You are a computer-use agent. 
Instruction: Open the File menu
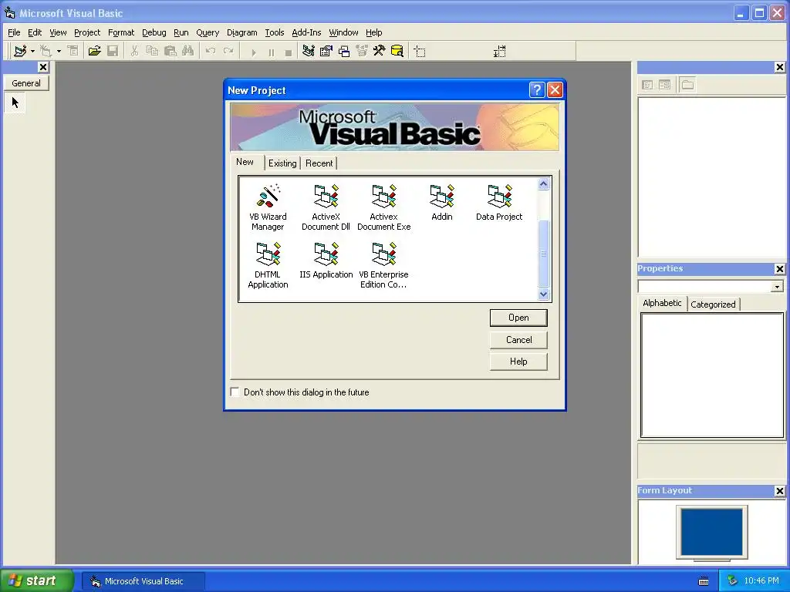pyautogui.click(x=14, y=32)
